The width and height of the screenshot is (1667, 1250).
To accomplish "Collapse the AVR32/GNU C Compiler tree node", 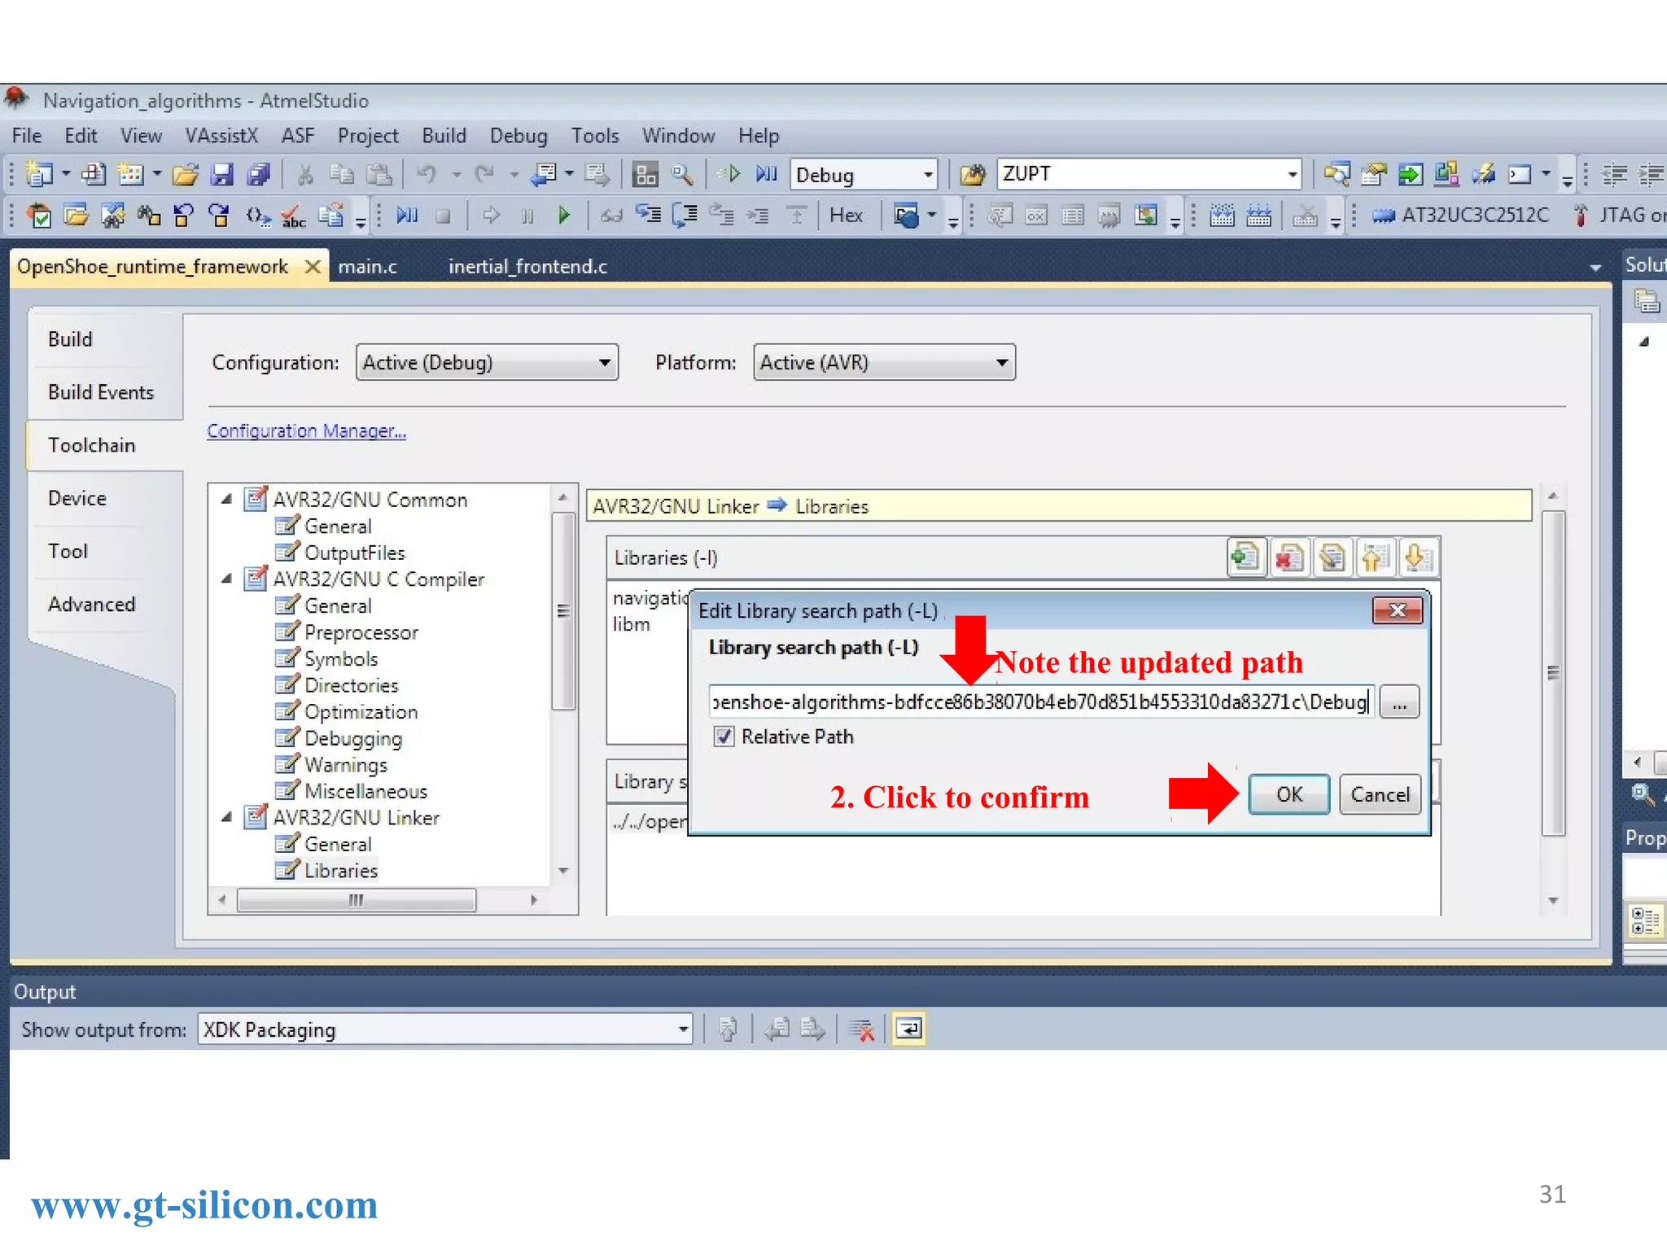I will click(x=227, y=579).
